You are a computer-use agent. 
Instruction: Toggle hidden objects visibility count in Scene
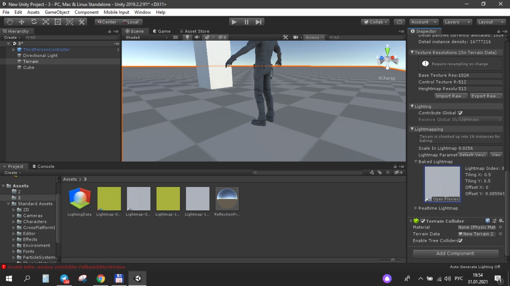(223, 37)
